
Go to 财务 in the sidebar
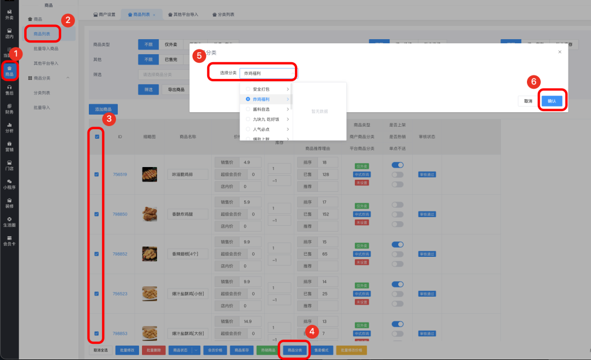click(x=9, y=108)
